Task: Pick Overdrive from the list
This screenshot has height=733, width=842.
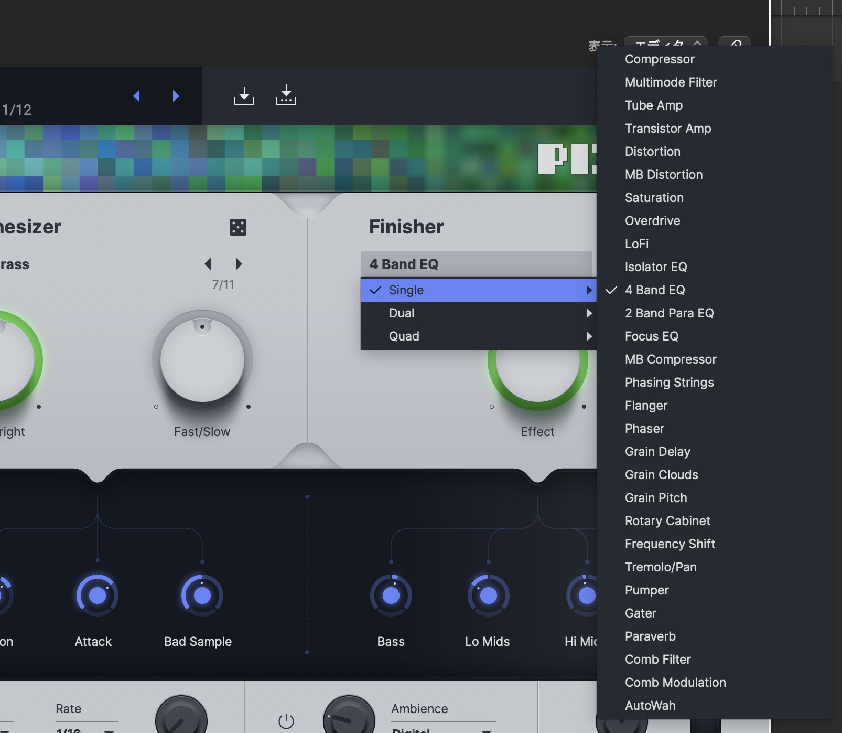Action: 715,221
